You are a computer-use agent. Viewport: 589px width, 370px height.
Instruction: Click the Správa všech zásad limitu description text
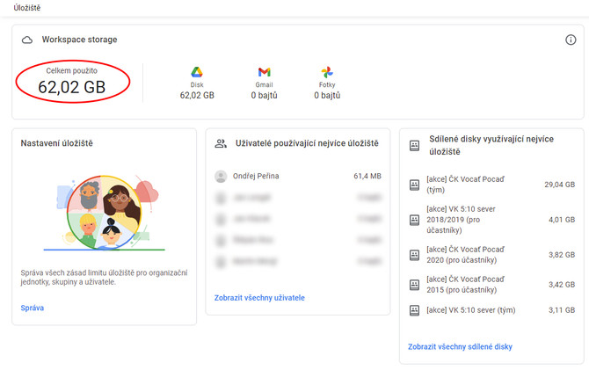104,277
